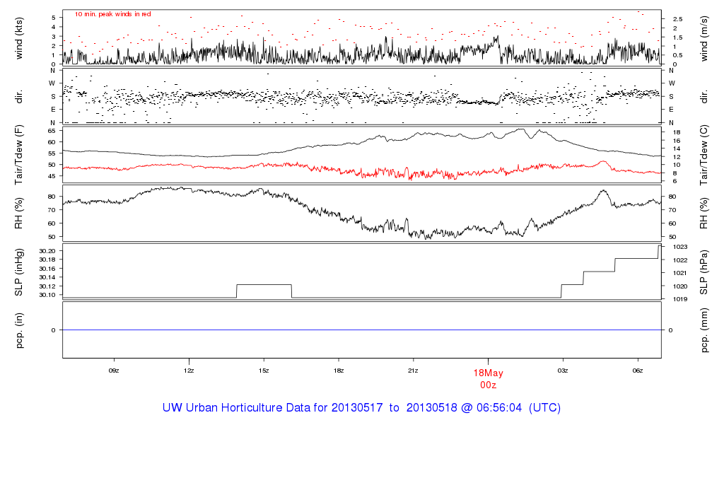Click the stepped sea level pressure line

pyautogui.click(x=362, y=272)
